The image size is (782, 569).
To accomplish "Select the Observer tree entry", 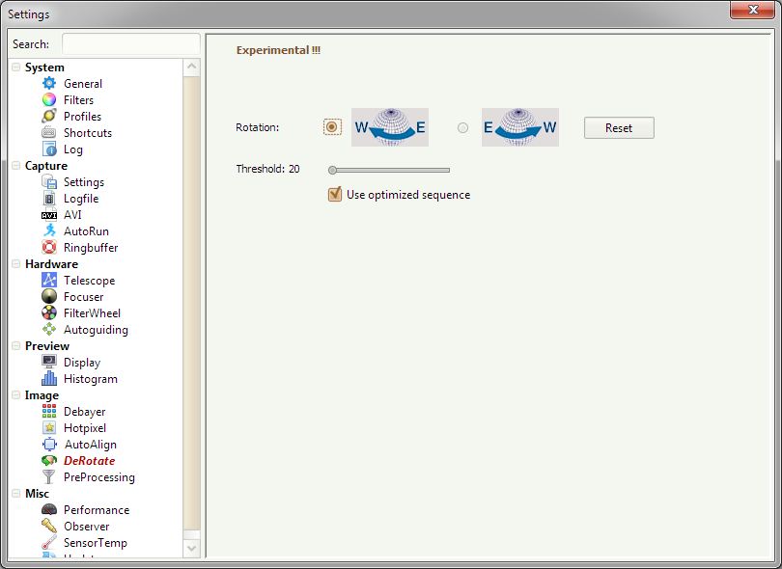I will (x=86, y=527).
